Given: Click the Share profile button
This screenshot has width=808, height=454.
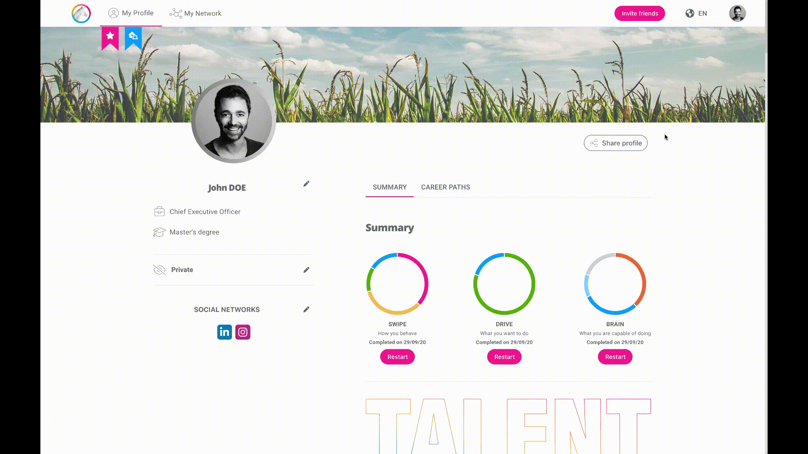Looking at the screenshot, I should 615,143.
